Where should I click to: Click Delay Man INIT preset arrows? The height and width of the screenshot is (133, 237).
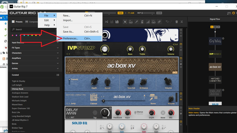[x=68, y=117]
